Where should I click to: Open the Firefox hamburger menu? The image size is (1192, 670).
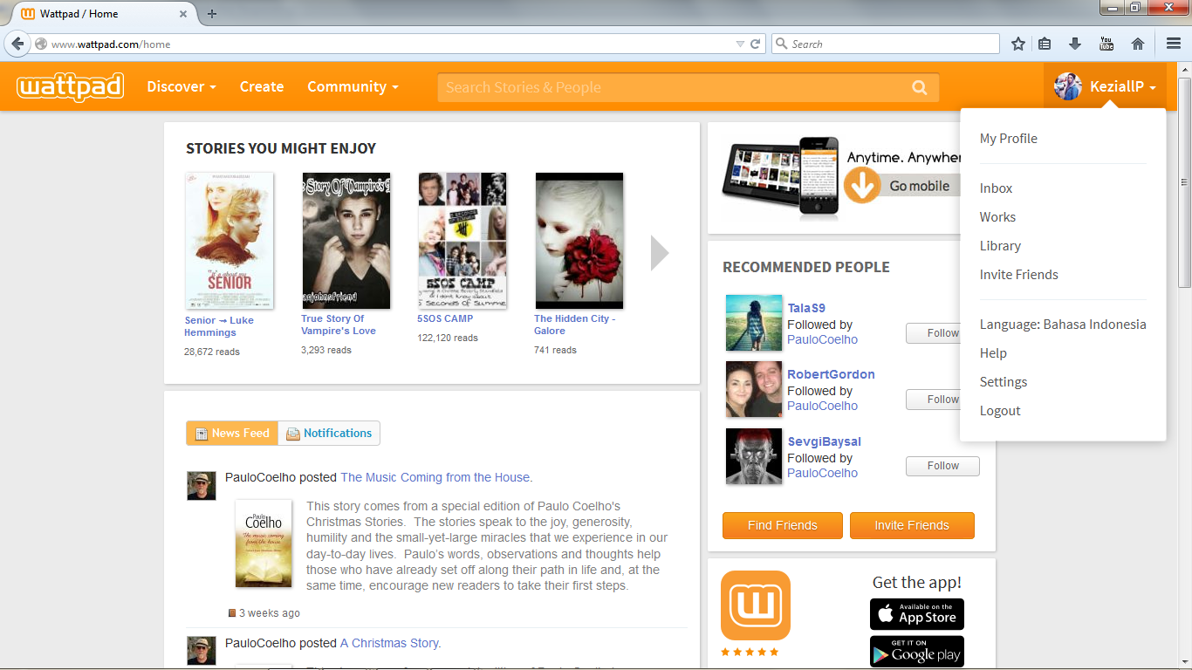1174,44
